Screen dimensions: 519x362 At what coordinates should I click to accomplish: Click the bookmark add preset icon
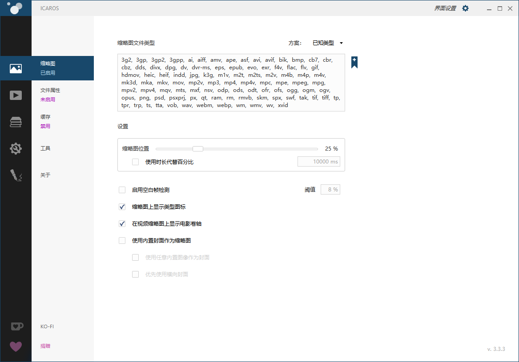354,62
